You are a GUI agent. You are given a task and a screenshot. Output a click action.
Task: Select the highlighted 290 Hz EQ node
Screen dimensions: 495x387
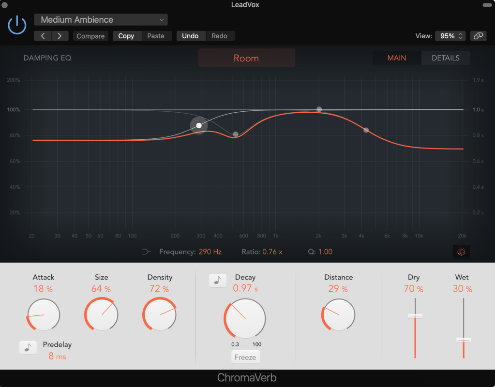199,125
